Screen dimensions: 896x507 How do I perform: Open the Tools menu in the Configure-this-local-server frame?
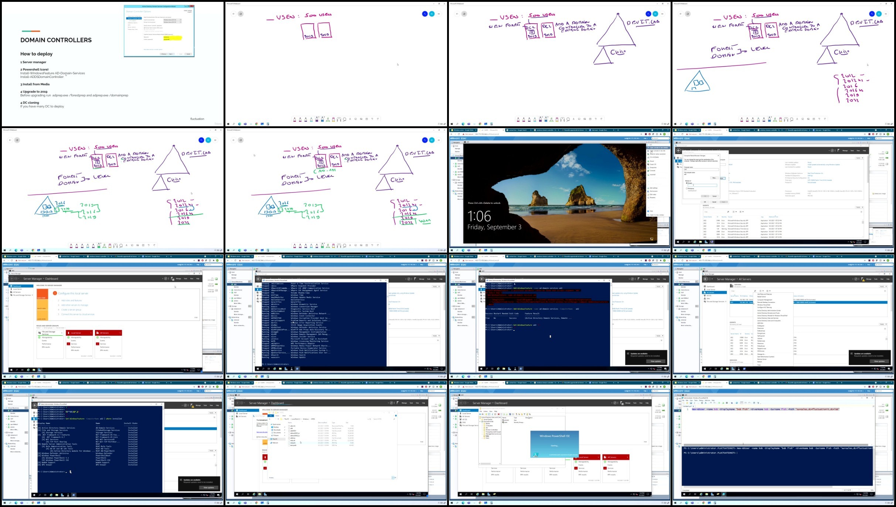[186, 279]
